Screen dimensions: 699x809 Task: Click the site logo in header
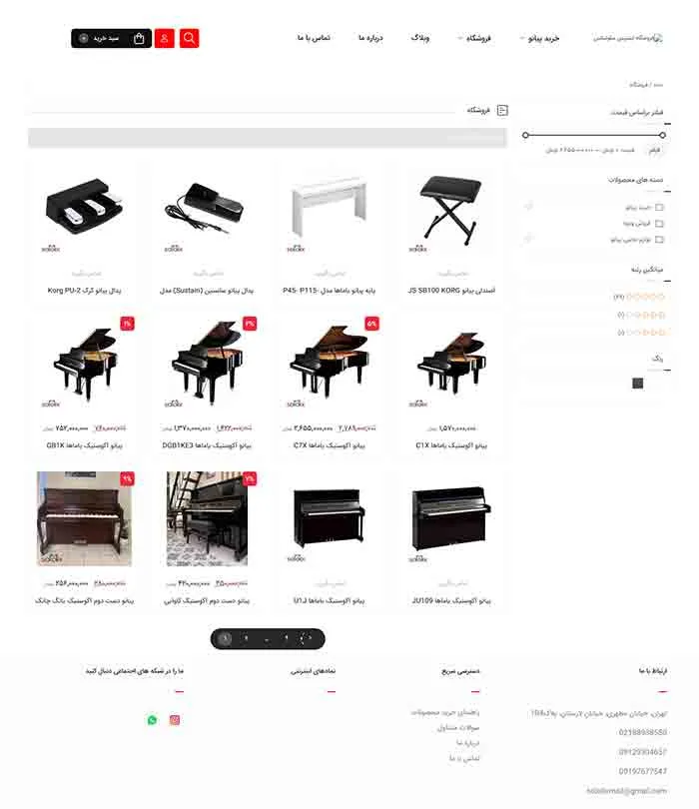point(628,38)
